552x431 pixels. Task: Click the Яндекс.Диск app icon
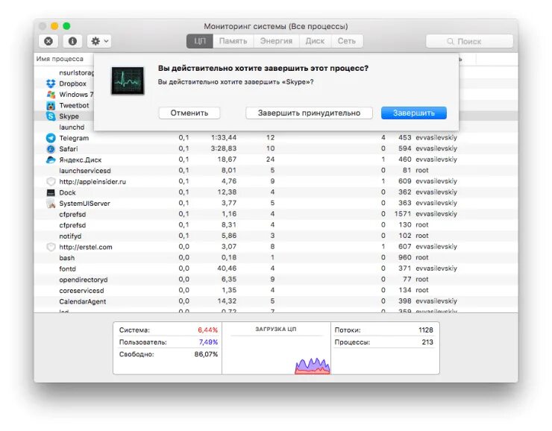pyautogui.click(x=51, y=160)
